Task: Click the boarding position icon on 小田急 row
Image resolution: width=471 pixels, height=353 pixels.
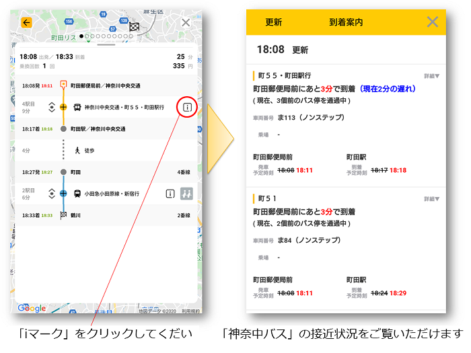Action: pos(186,194)
